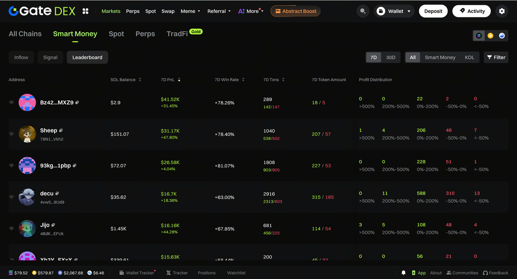
Task: Open the Meme dropdown menu
Action: click(190, 11)
